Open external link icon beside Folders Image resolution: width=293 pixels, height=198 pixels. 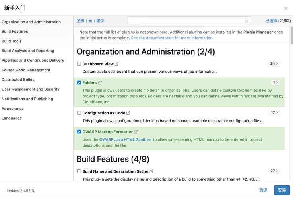tap(100, 83)
